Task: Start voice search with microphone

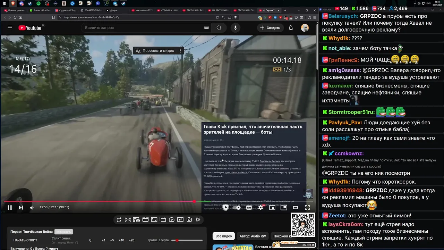Action: point(236,28)
